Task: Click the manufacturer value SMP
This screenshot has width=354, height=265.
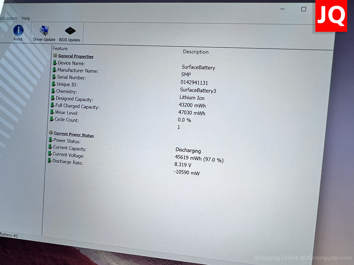Action: (186, 75)
